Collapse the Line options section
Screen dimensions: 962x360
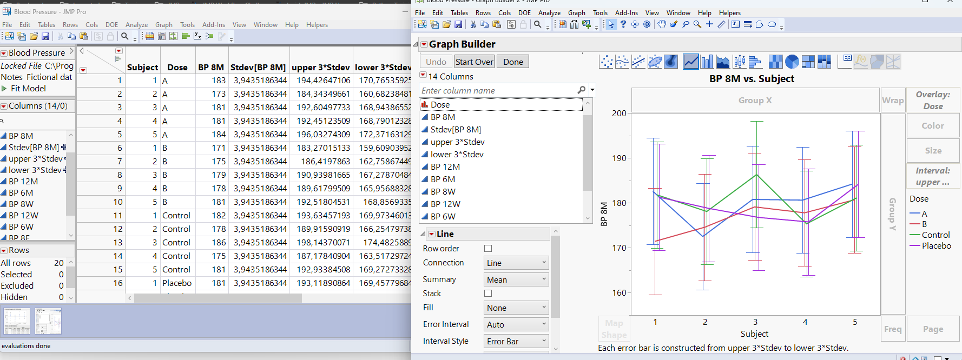(424, 234)
